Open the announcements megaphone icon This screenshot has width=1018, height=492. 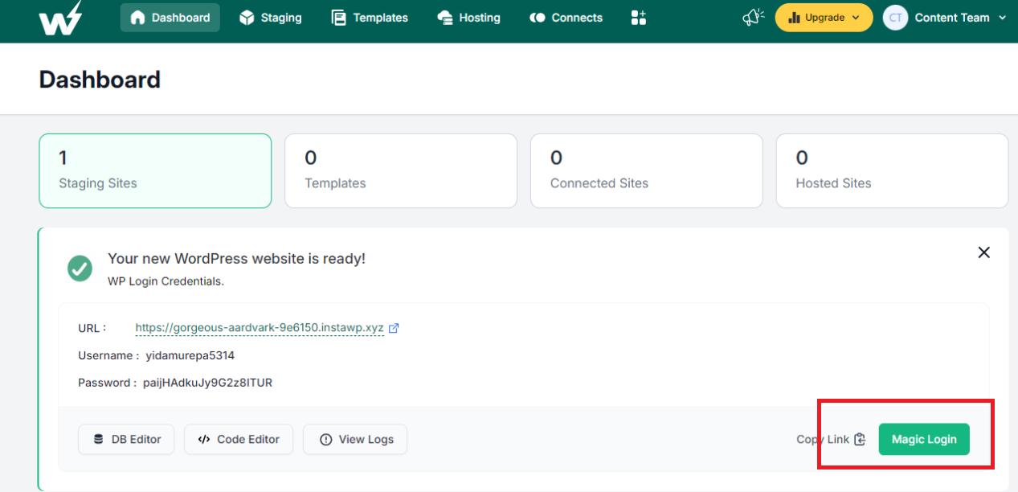click(x=753, y=17)
